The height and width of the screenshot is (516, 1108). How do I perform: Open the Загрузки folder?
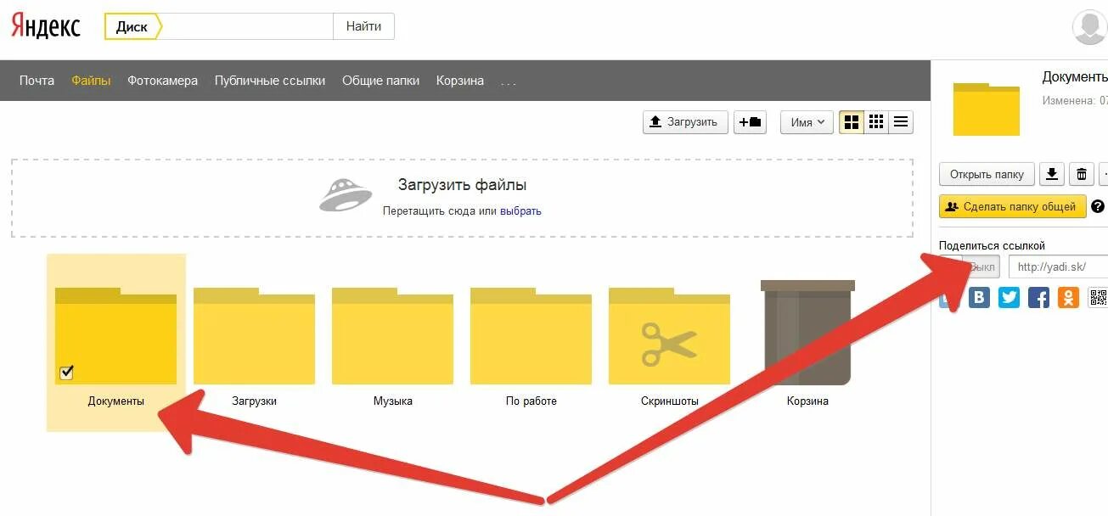click(254, 335)
